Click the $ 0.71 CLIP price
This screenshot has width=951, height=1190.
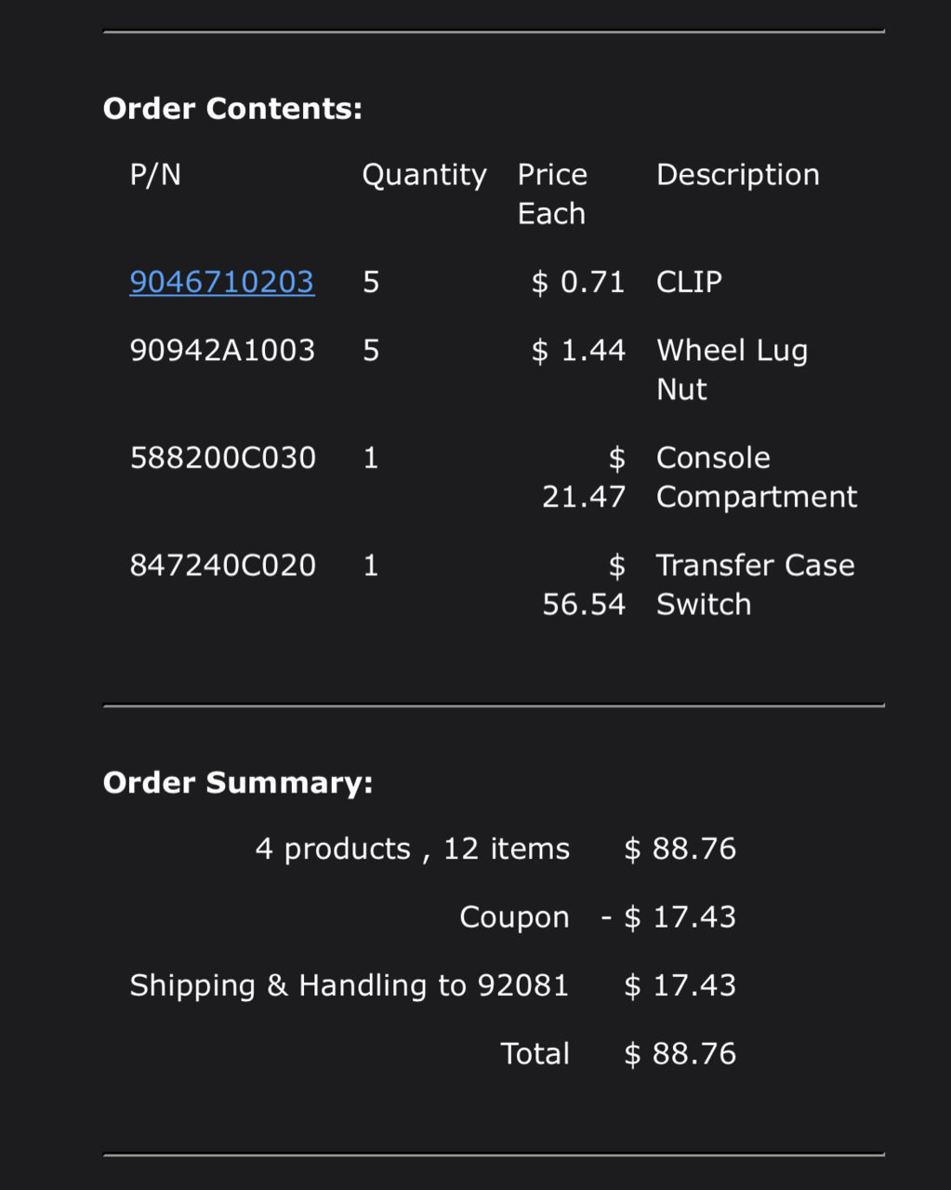point(578,281)
